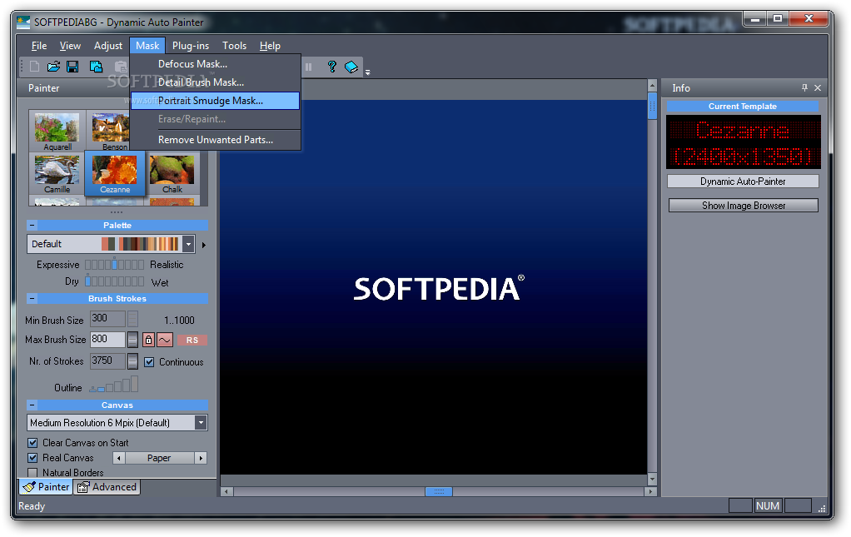The image size is (851, 537).
Task: Toggle Clear Canvas on Start checkbox
Action: click(x=32, y=443)
